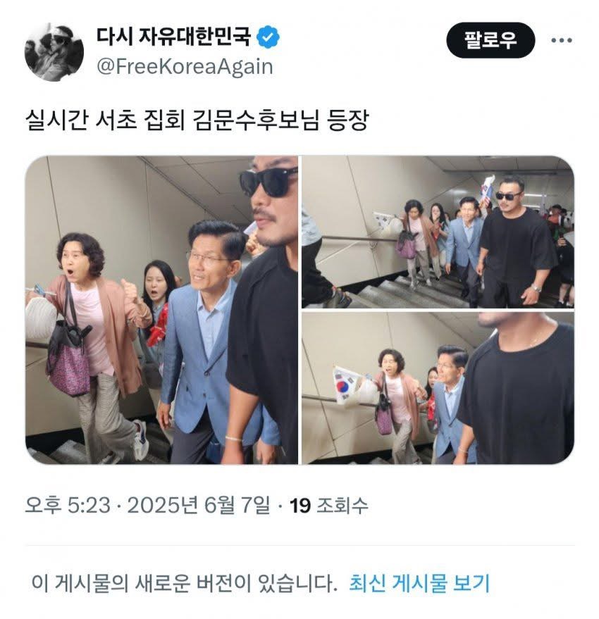Click the sunglasses in the large left photo
This screenshot has height=619, width=599.
point(268,182)
